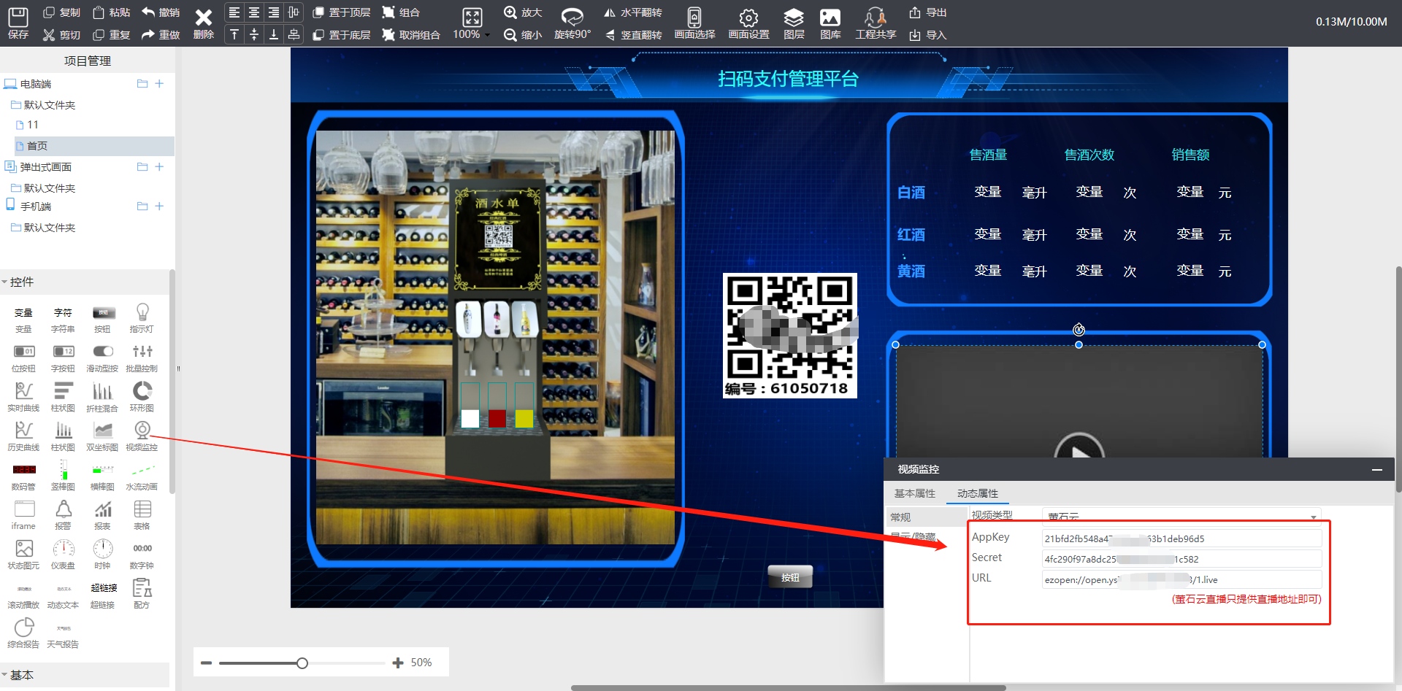Click the 取消组合 ungroup tool
This screenshot has width=1402, height=691.
point(411,34)
